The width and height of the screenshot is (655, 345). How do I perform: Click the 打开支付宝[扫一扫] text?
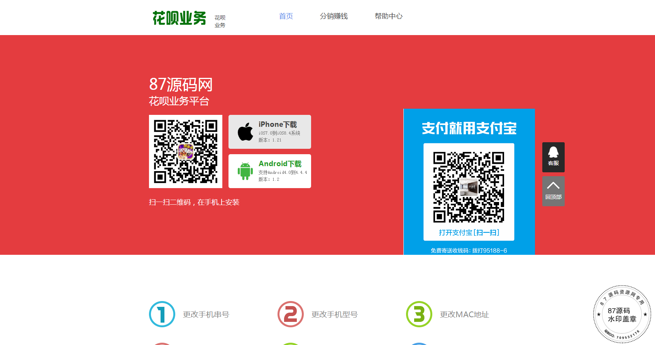pyautogui.click(x=469, y=232)
